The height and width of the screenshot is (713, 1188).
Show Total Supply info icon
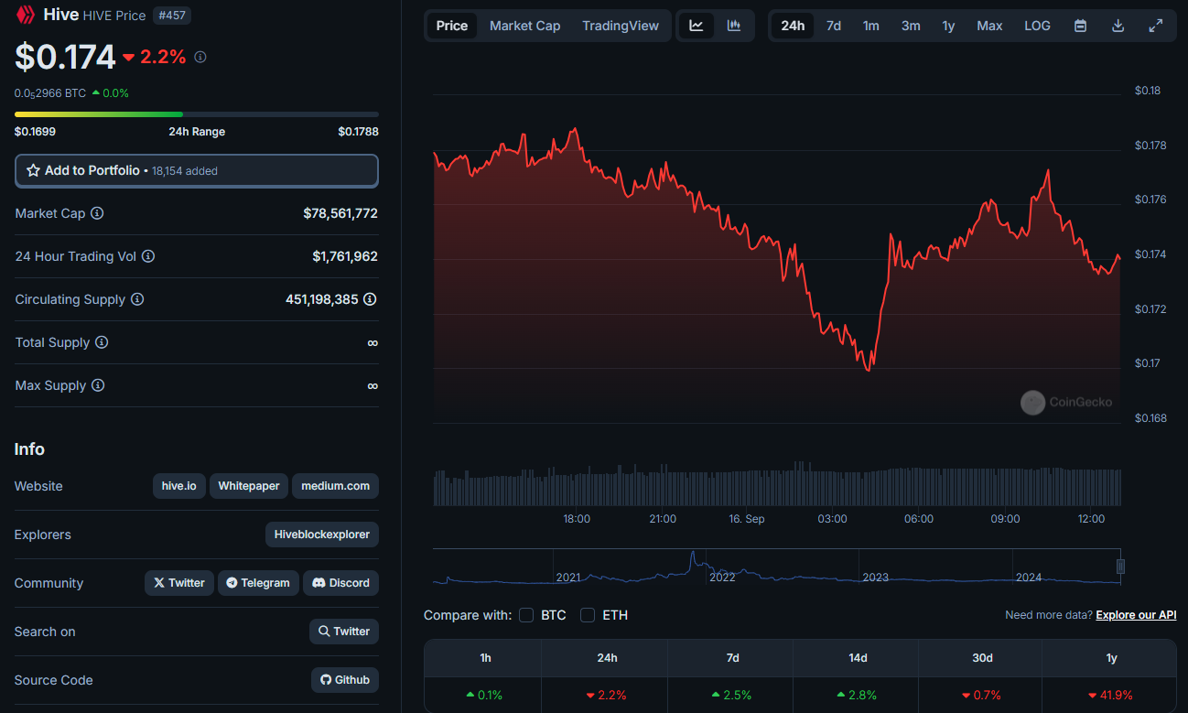pos(102,342)
